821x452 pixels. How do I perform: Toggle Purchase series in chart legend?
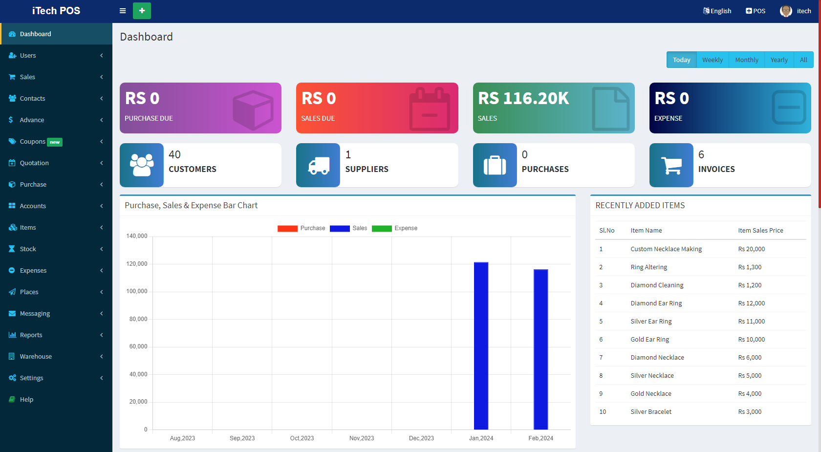301,228
